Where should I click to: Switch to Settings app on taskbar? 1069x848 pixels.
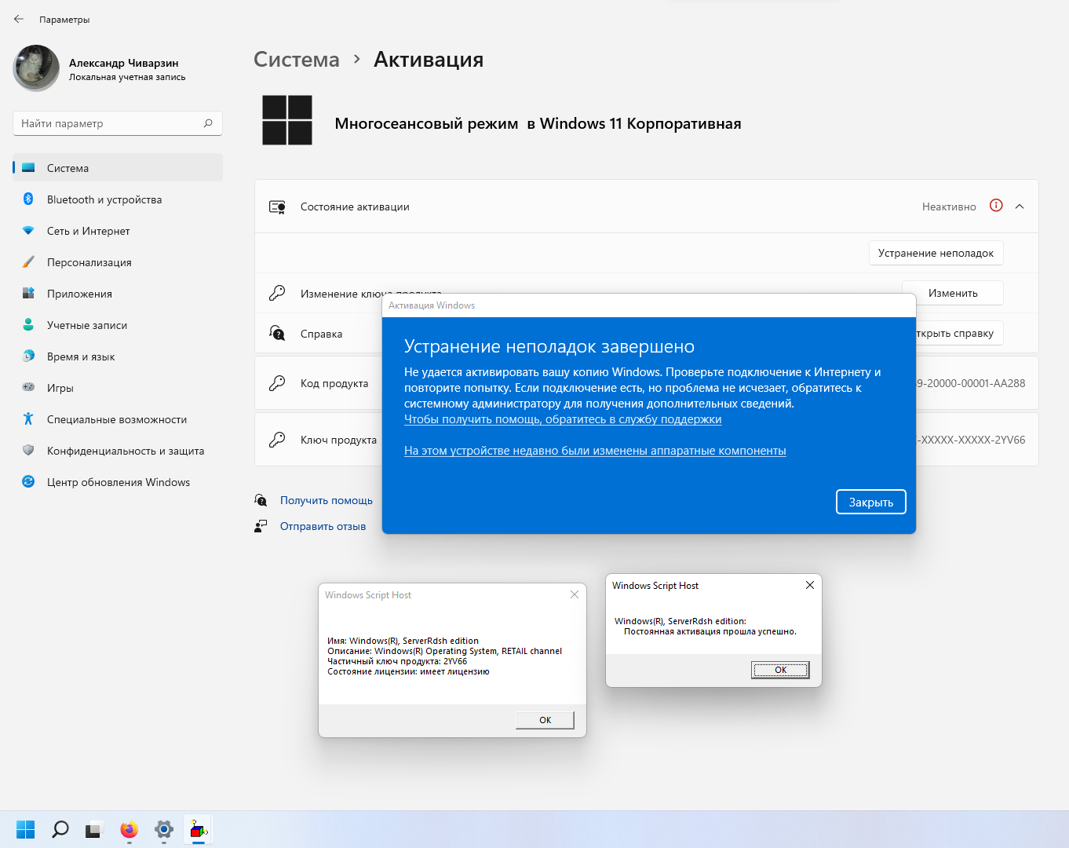(x=164, y=829)
